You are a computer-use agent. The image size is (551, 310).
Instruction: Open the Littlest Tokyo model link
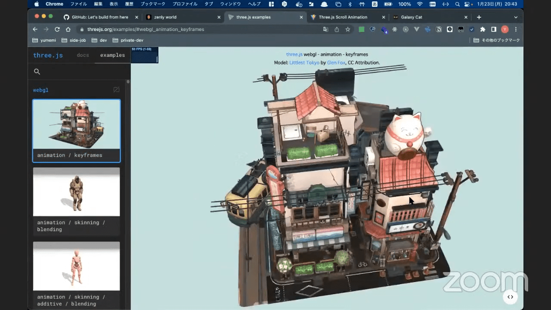[304, 62]
